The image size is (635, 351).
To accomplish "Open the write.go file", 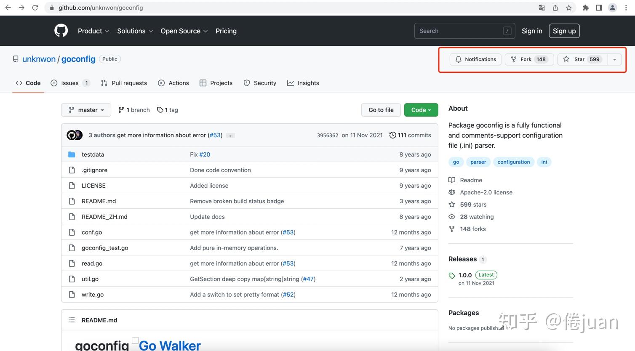I will [x=93, y=295].
